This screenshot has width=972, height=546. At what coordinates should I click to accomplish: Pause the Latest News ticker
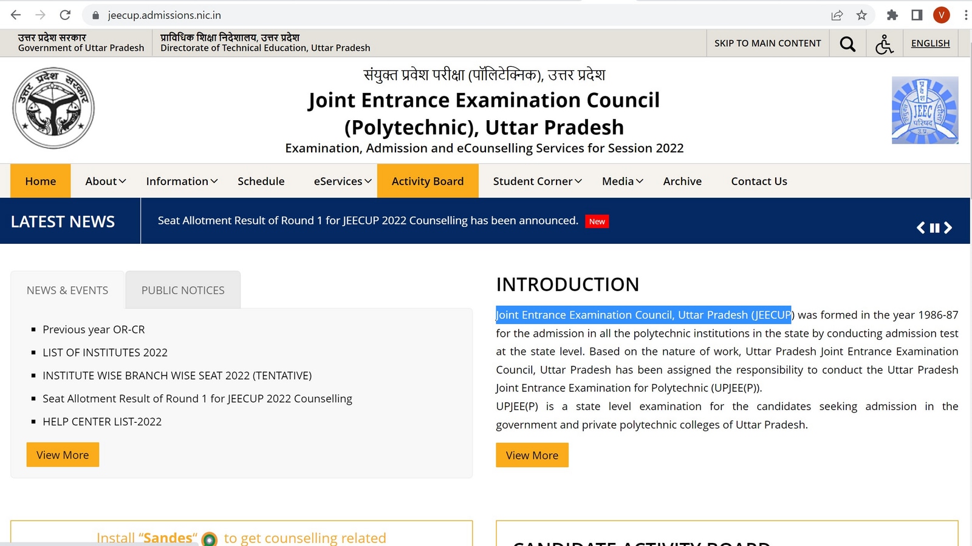click(934, 227)
